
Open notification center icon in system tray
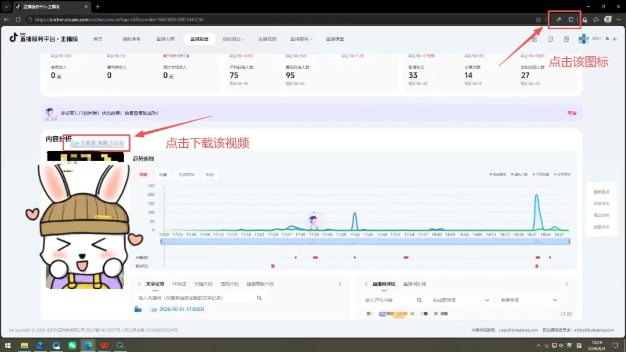pyautogui.click(x=615, y=345)
